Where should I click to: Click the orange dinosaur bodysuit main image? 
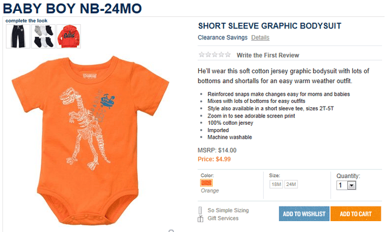[x=90, y=141]
